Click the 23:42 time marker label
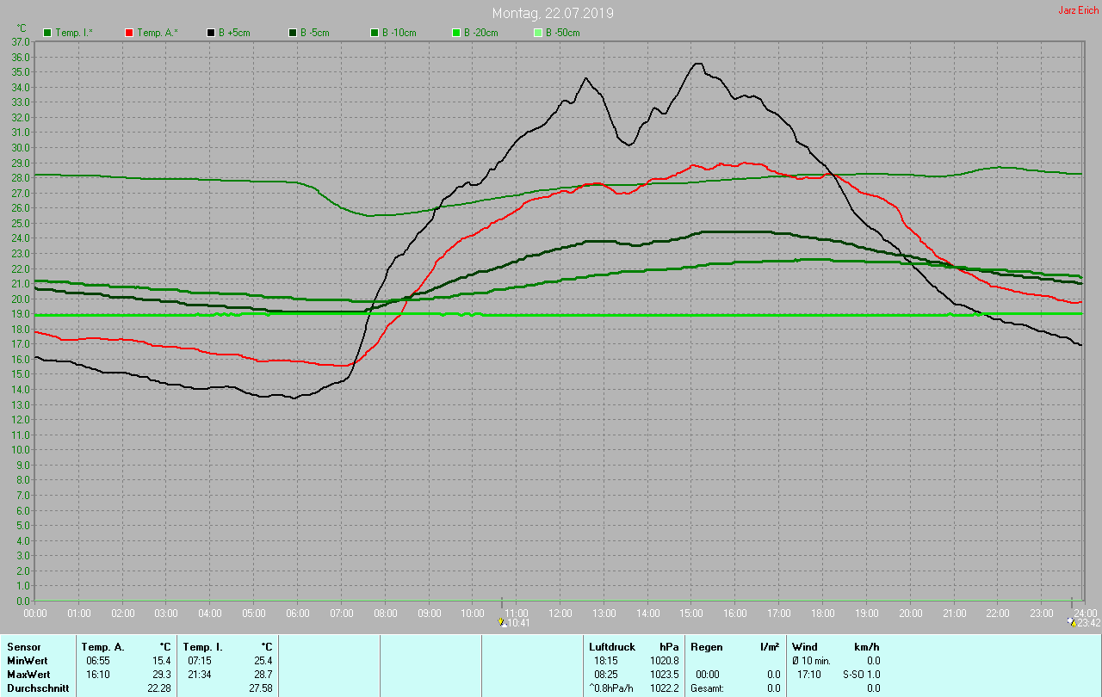The image size is (1102, 697). [x=1088, y=623]
